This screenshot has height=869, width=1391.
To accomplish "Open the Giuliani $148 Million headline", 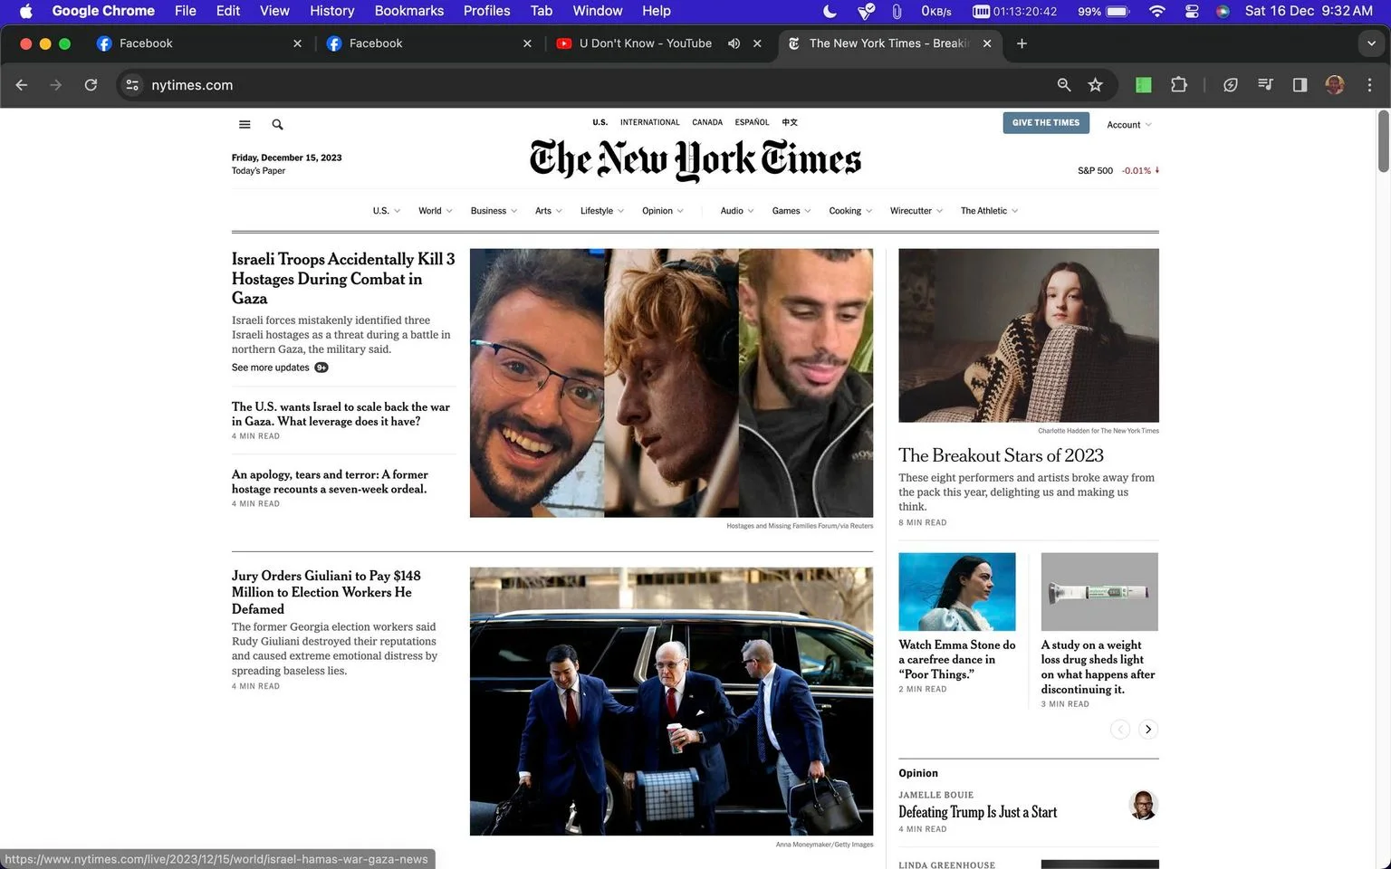I will pos(326,592).
